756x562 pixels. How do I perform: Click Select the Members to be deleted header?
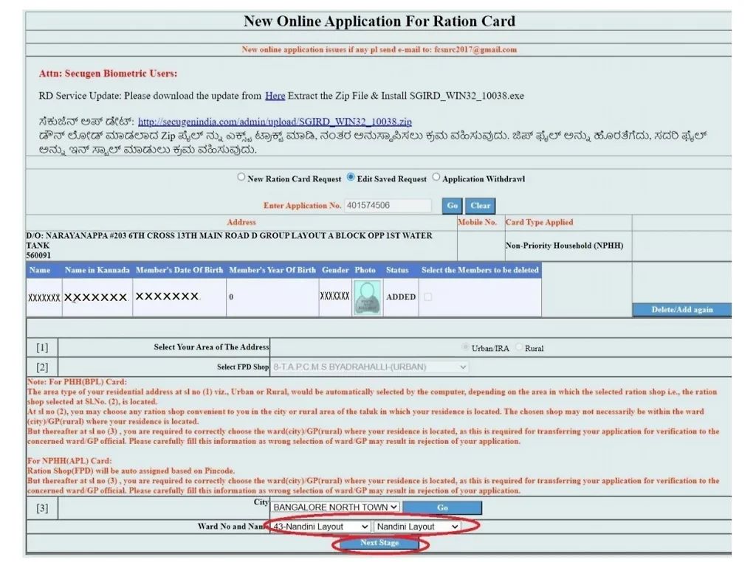point(480,270)
